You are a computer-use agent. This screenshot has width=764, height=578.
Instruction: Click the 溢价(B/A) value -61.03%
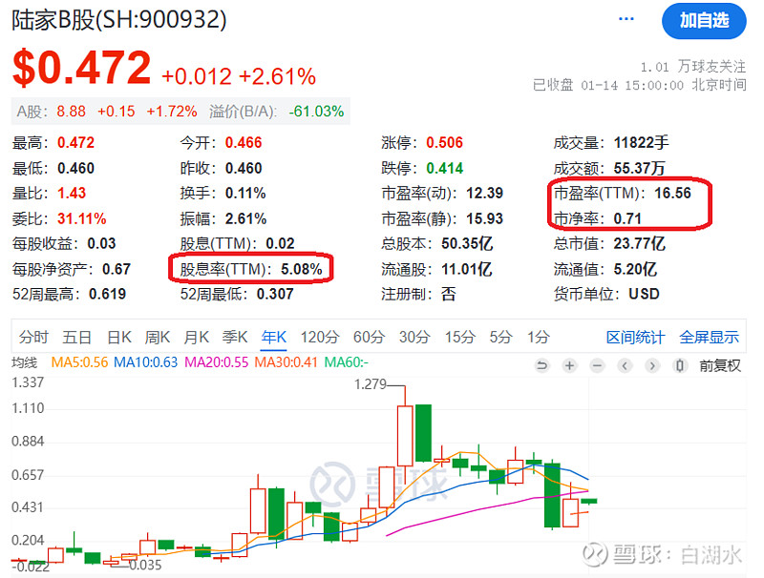point(316,112)
